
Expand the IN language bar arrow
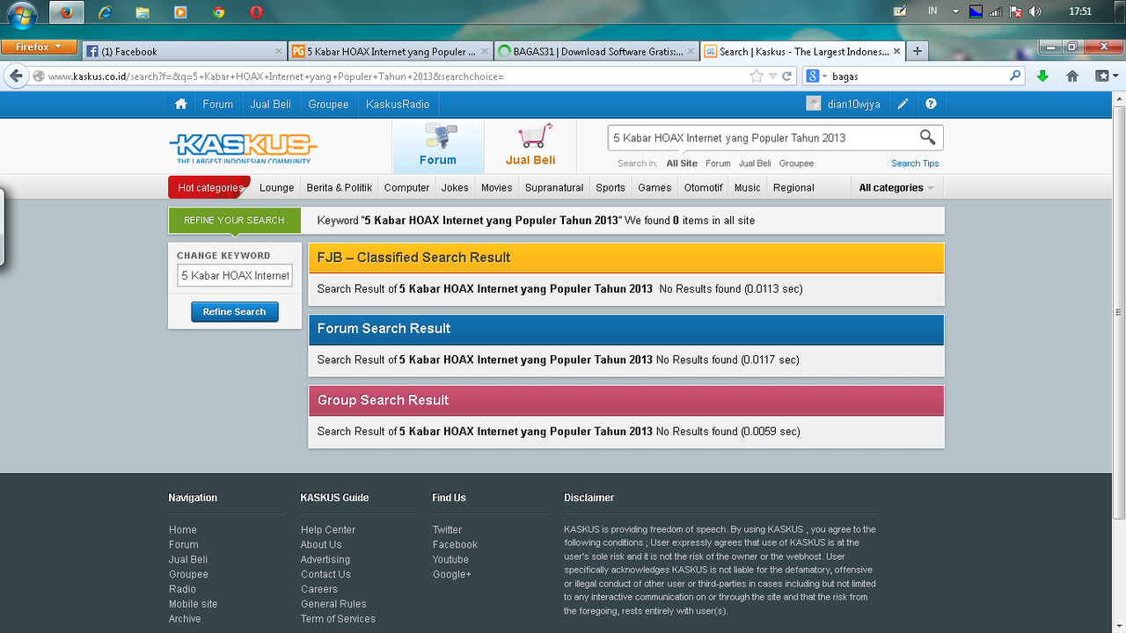point(956,12)
